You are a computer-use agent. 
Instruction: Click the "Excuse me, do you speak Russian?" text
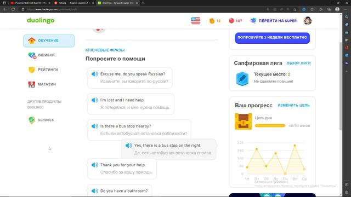pyautogui.click(x=133, y=74)
